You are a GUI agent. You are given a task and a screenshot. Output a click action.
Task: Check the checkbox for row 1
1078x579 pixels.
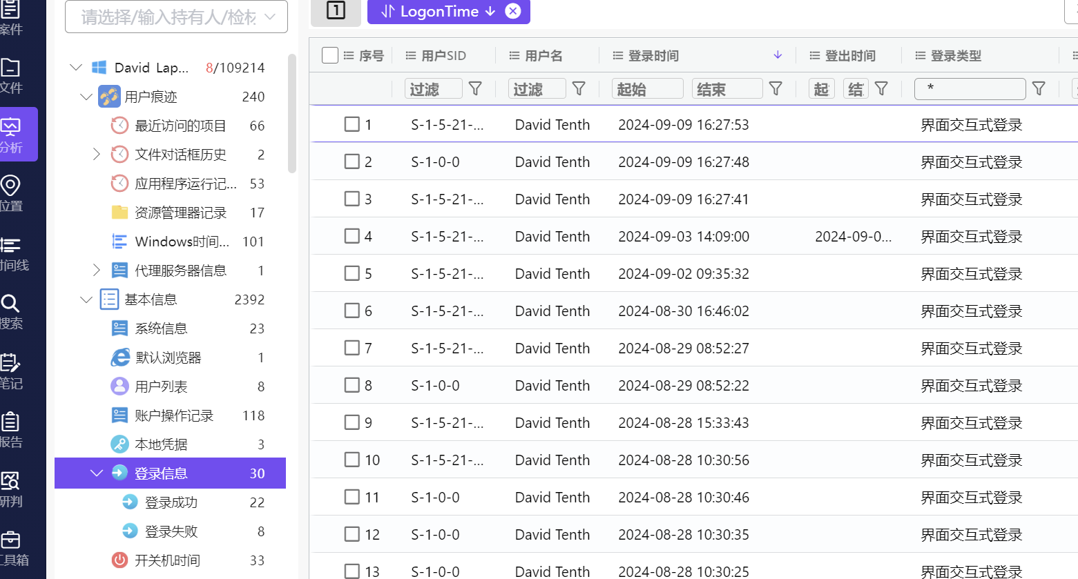[352, 124]
